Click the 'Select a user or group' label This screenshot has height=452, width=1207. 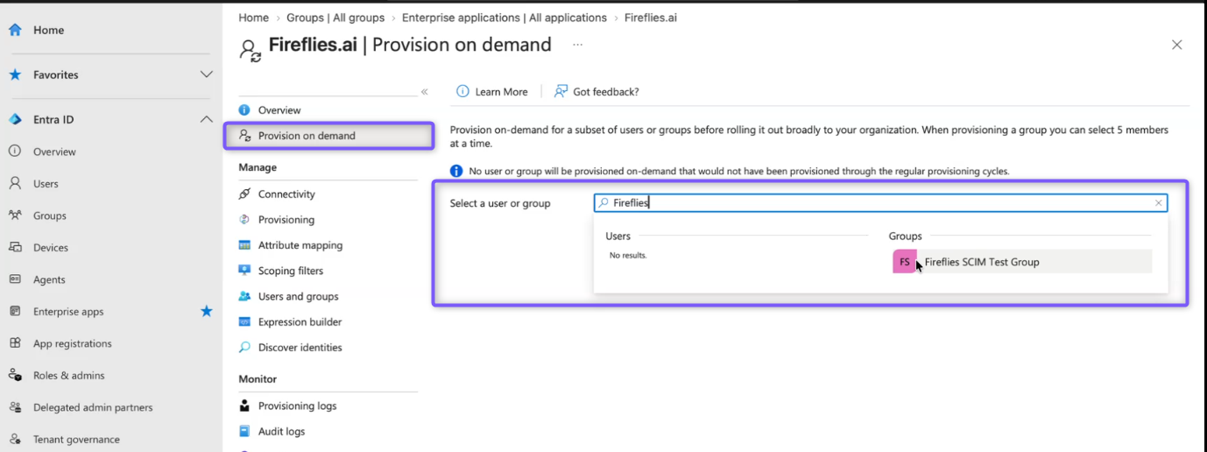[x=500, y=203]
